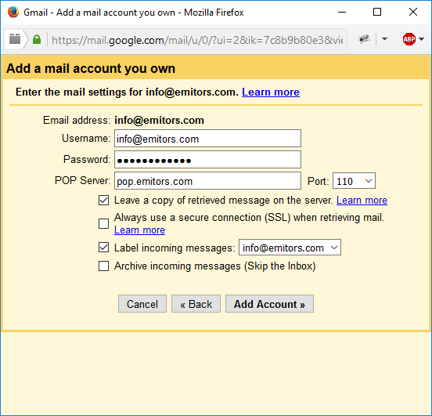Expand the toolbar dropdown arrow beside bug icon

point(384,39)
